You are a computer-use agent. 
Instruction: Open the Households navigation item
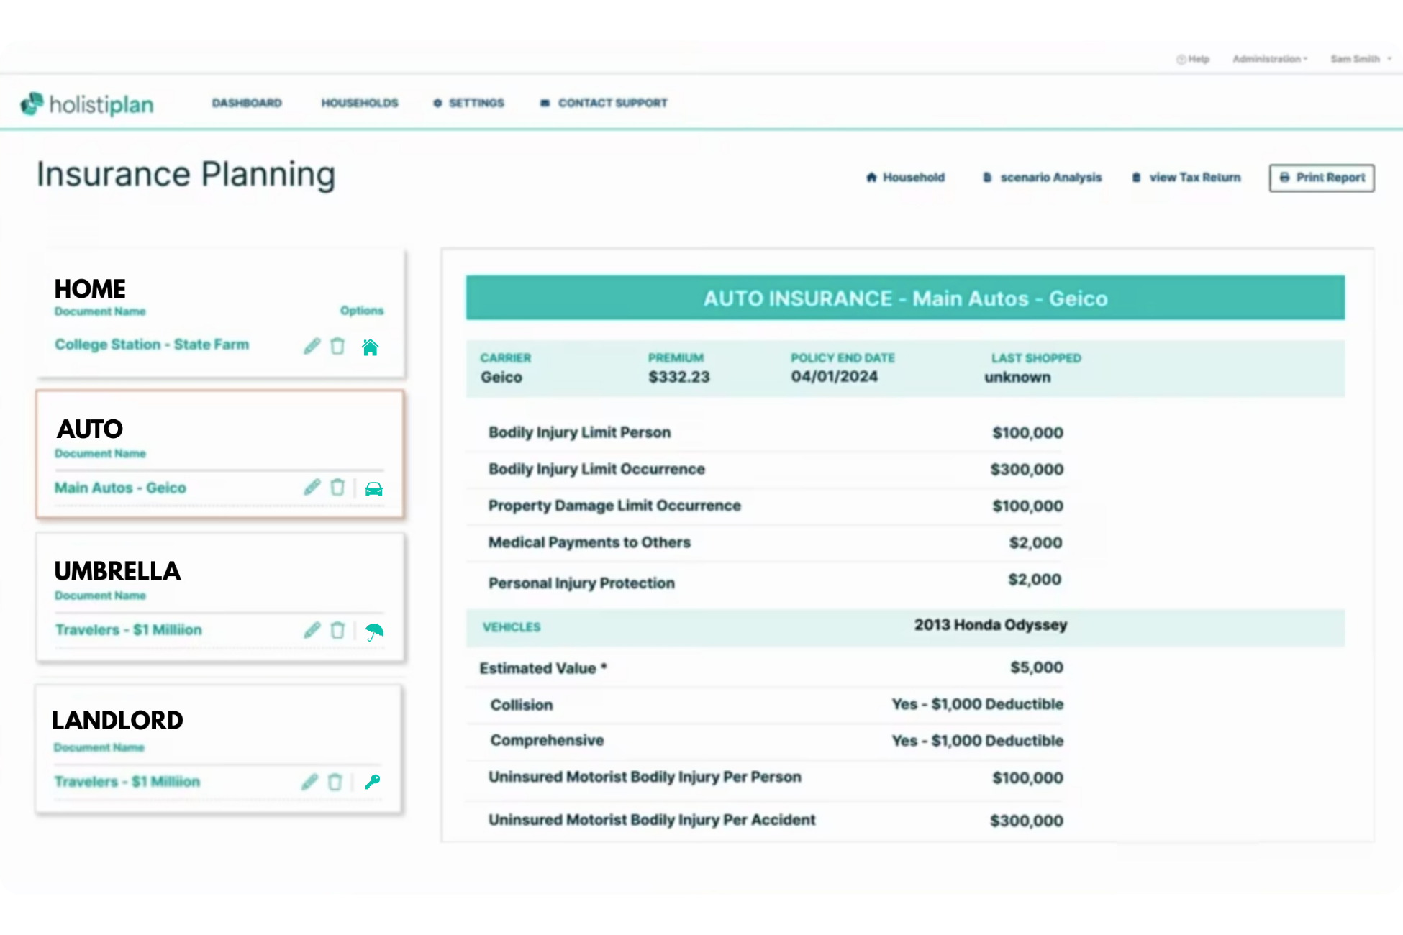coord(360,103)
